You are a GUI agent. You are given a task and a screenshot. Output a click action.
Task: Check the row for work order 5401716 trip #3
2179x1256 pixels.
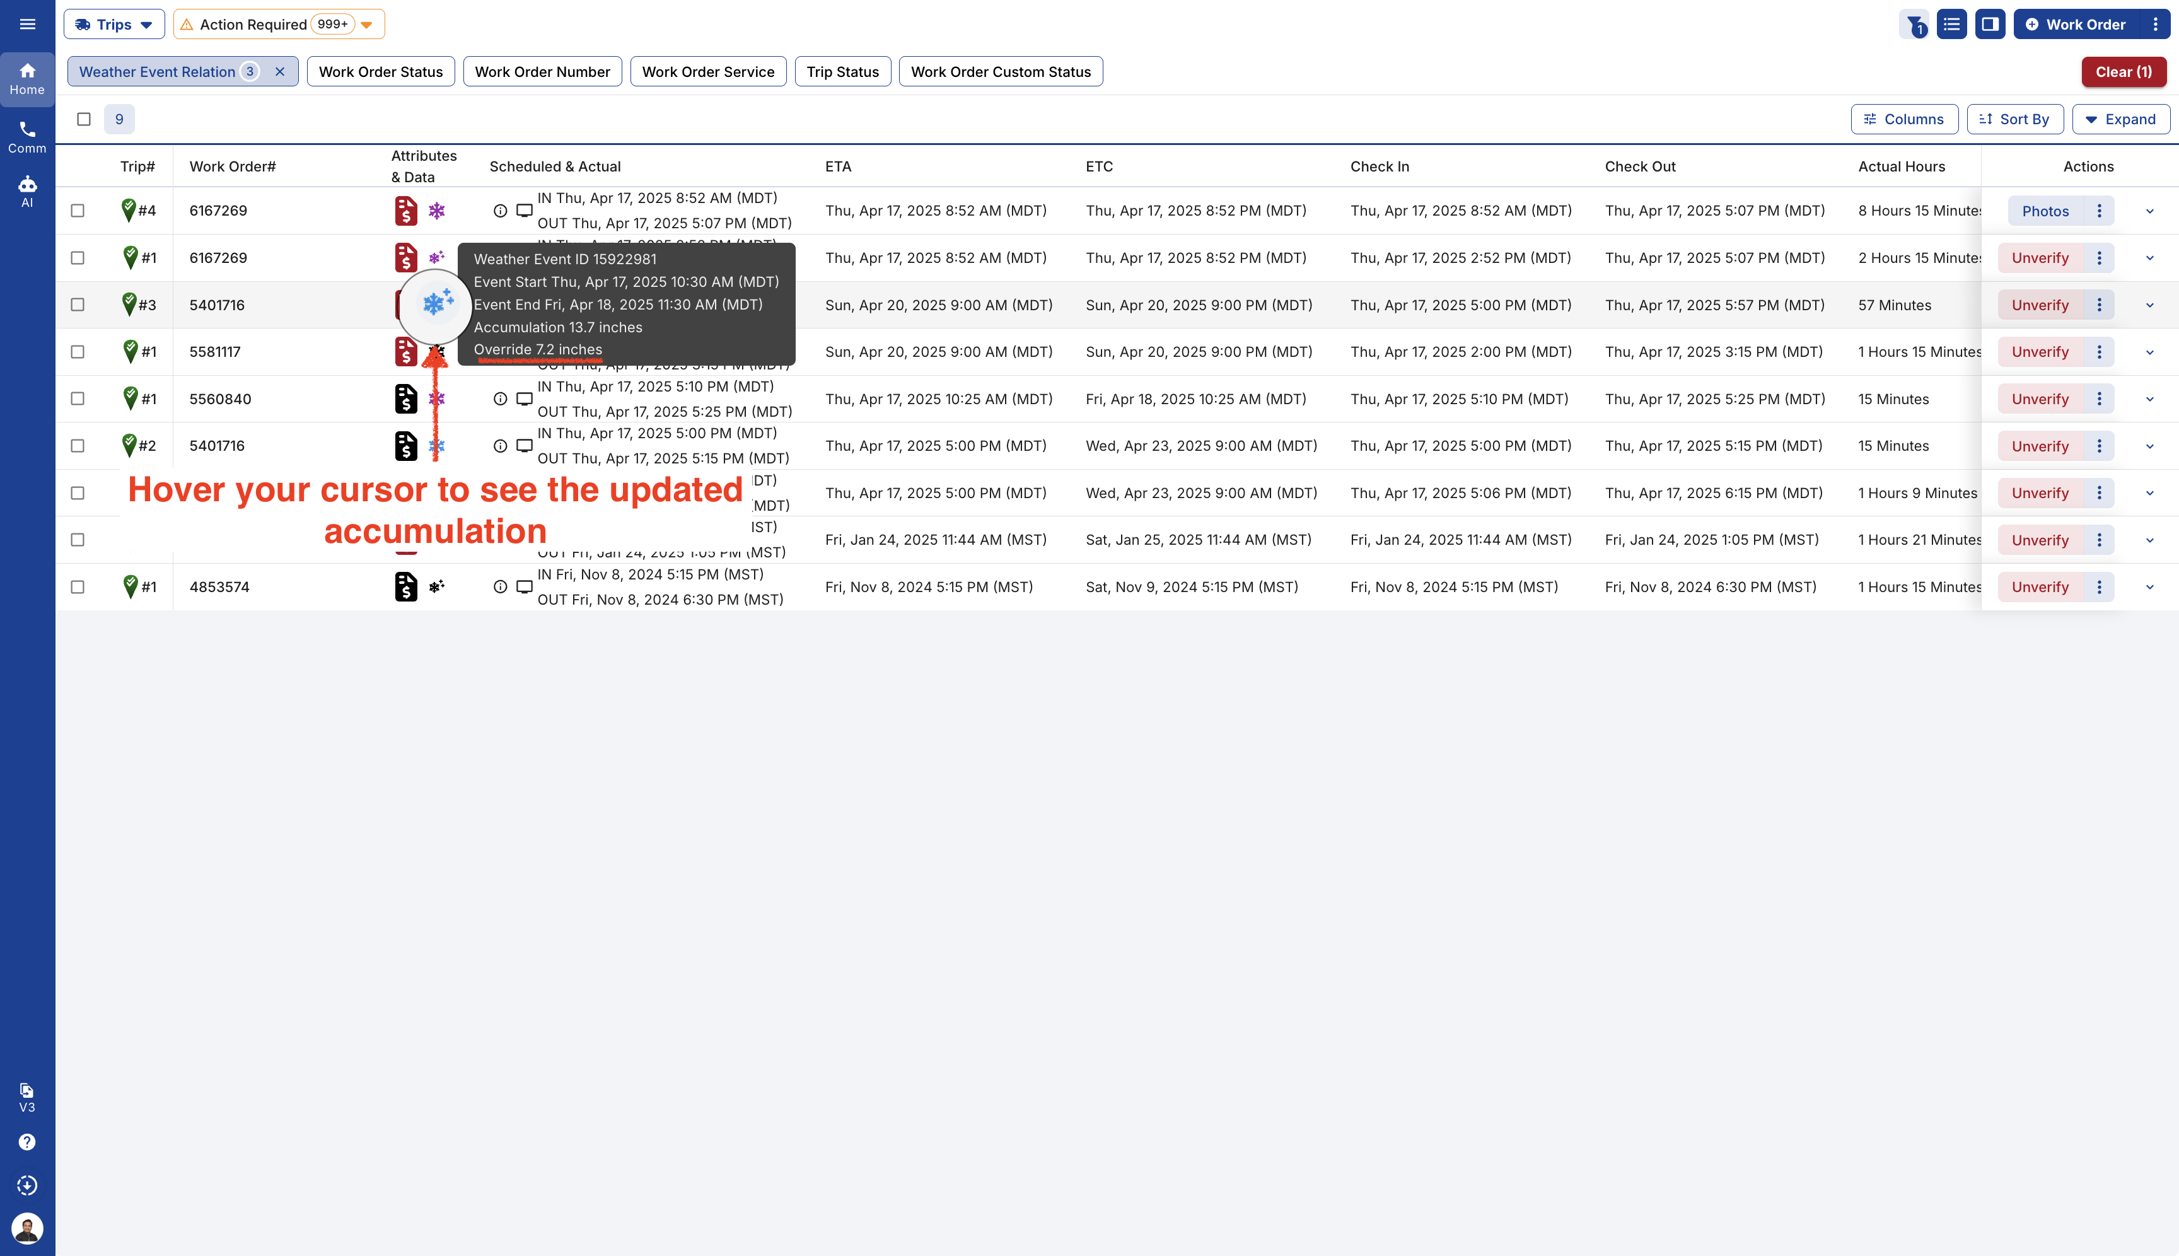78,305
